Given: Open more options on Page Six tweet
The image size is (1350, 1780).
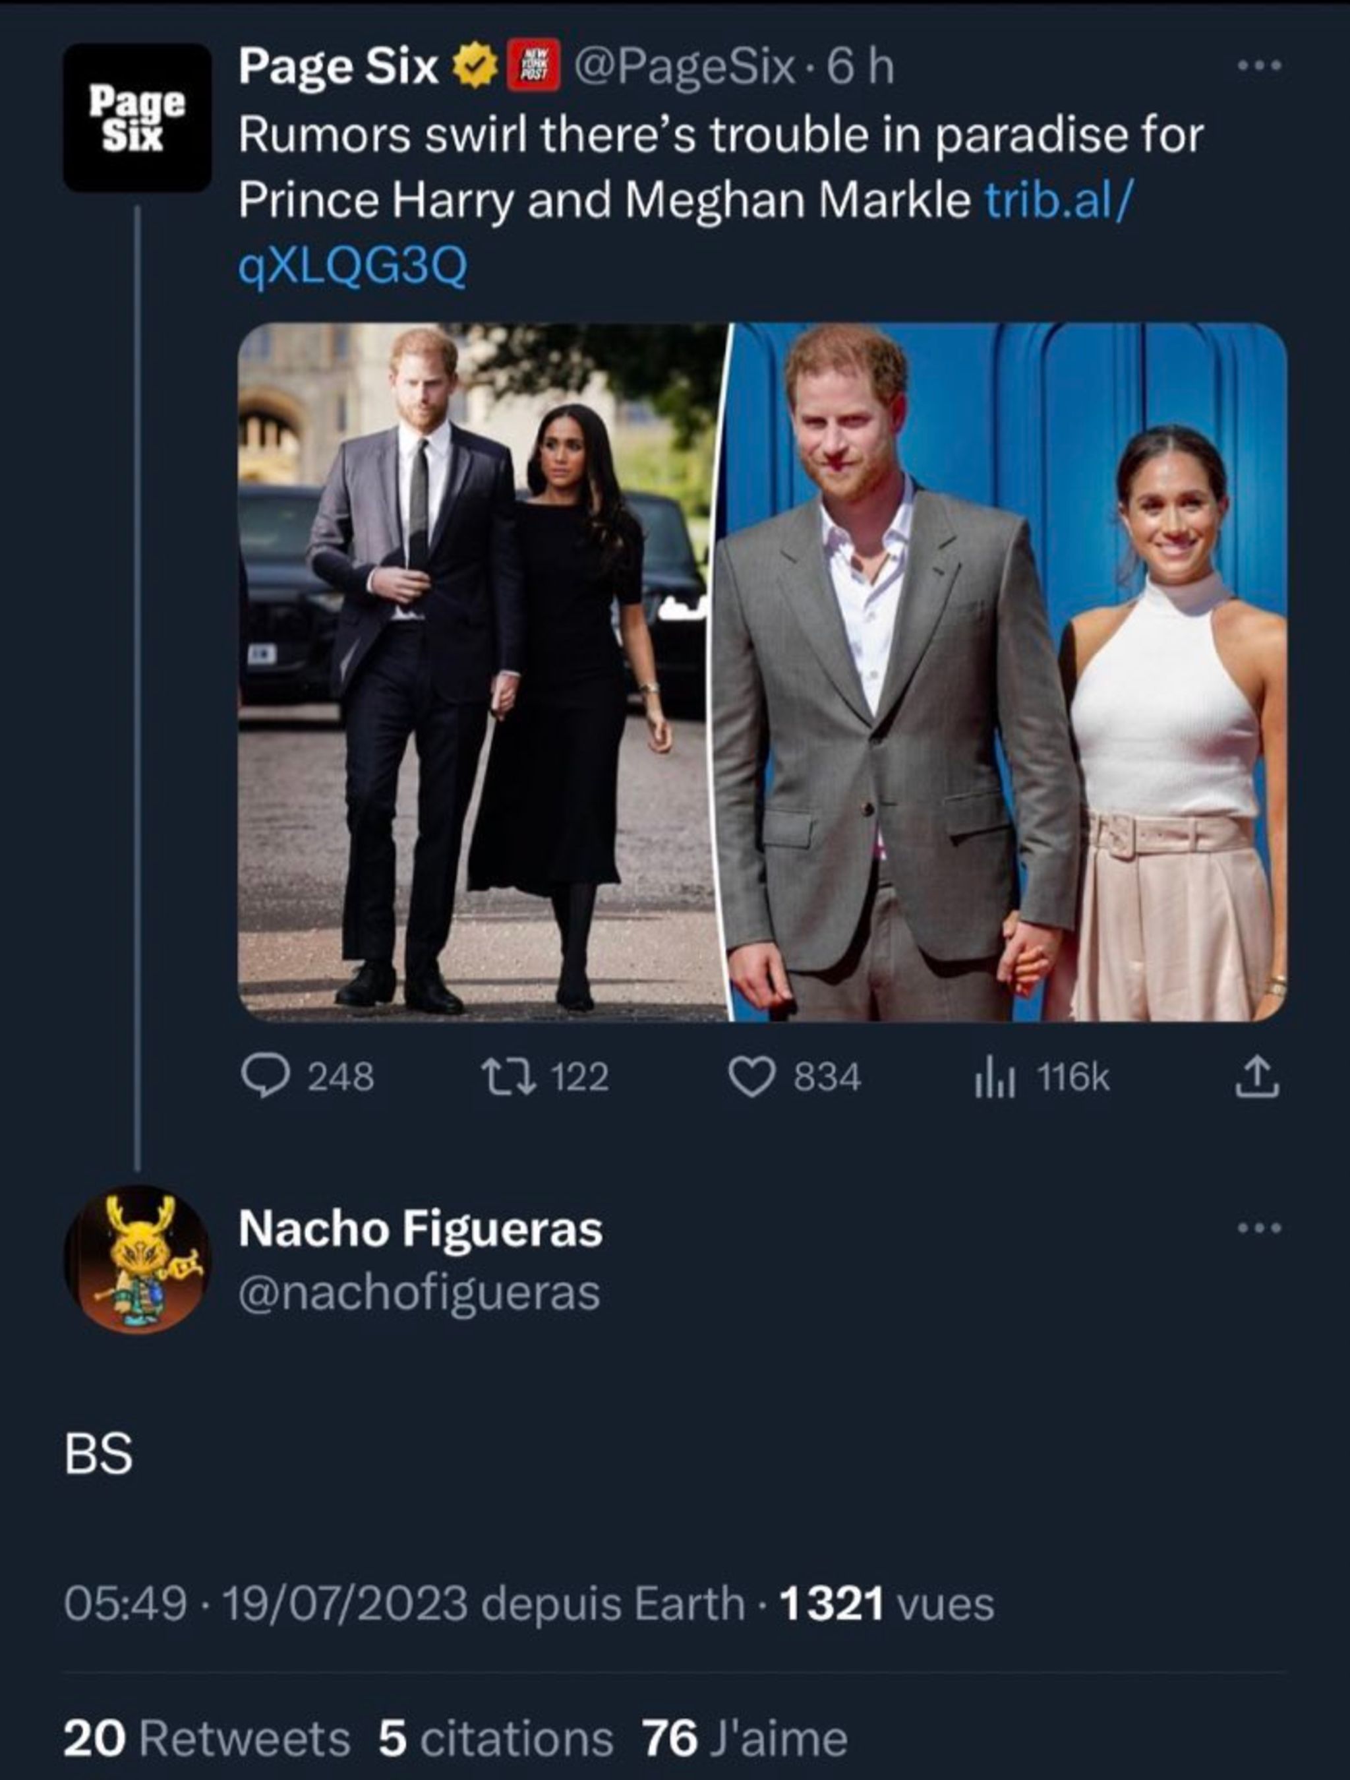Looking at the screenshot, I should coord(1259,67).
